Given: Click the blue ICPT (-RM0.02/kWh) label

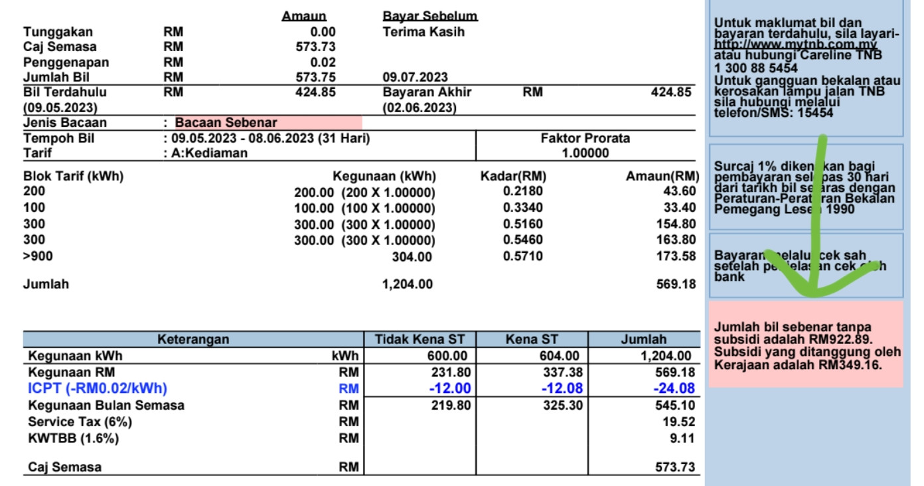Looking at the screenshot, I should click(x=97, y=388).
